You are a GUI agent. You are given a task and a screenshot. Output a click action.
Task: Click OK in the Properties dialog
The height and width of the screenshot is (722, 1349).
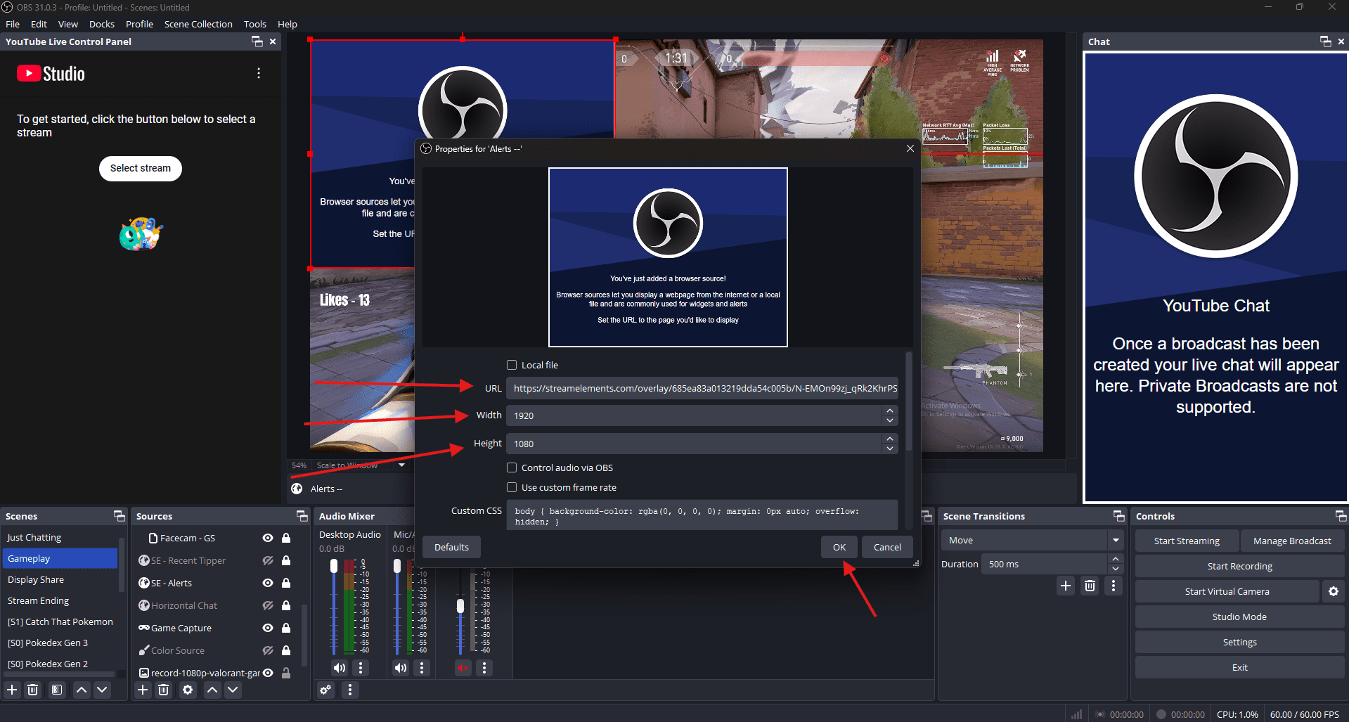pos(839,547)
